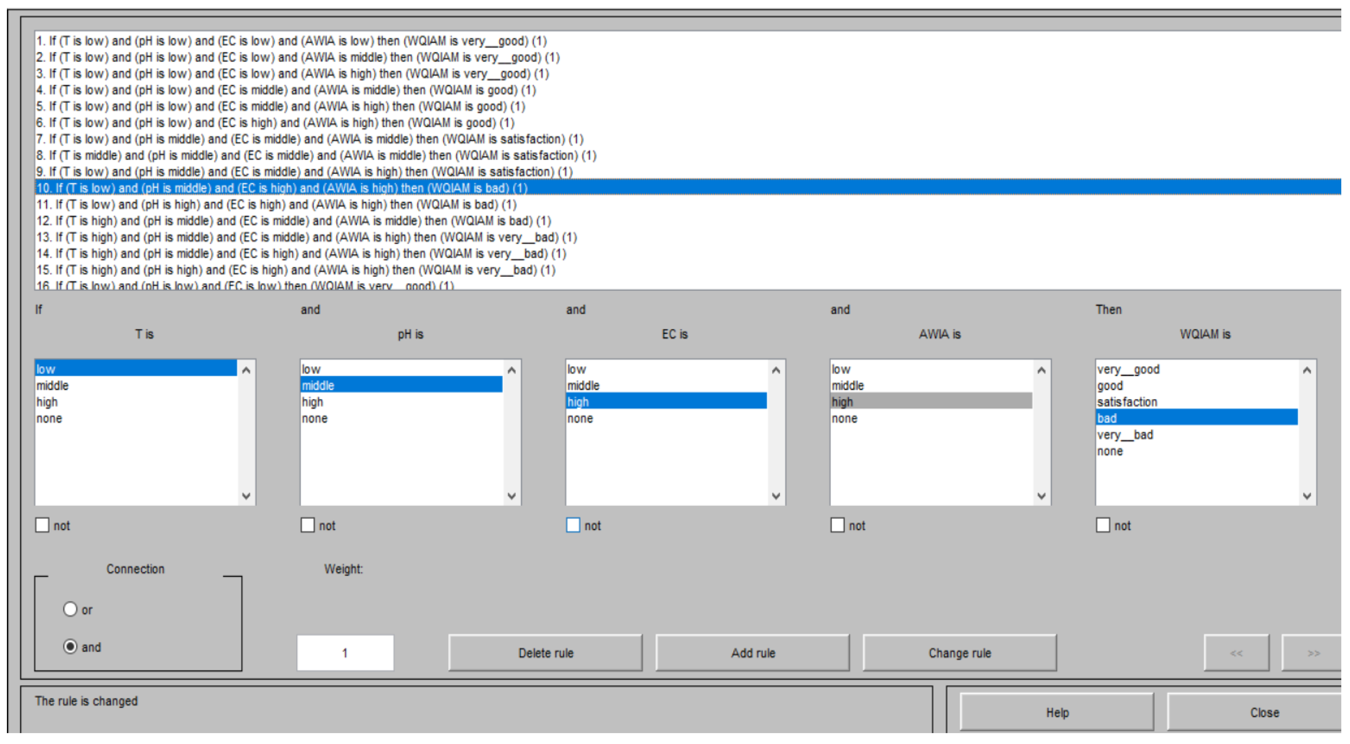The height and width of the screenshot is (744, 1350).
Task: Enable 'not' checkbox under EC is
Action: coord(573,525)
